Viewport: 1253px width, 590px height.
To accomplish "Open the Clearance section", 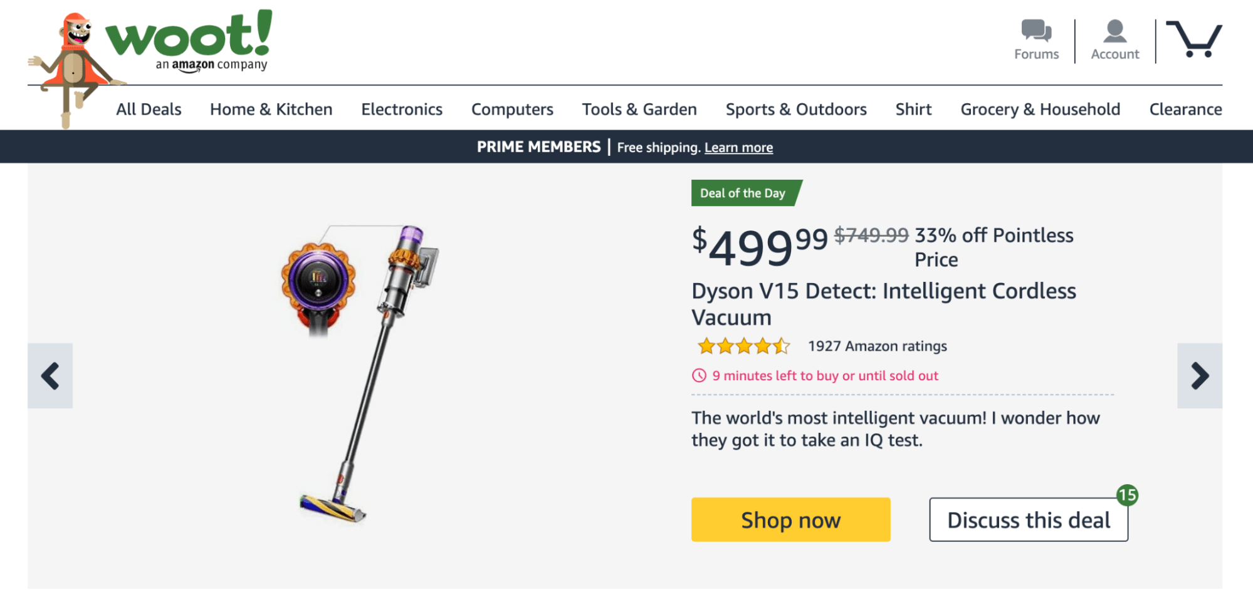I will tap(1185, 110).
